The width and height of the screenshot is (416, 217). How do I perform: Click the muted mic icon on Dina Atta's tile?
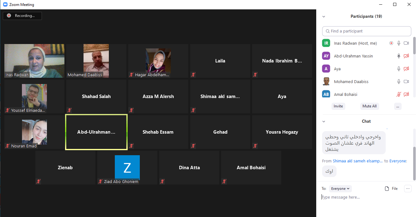(x=162, y=181)
